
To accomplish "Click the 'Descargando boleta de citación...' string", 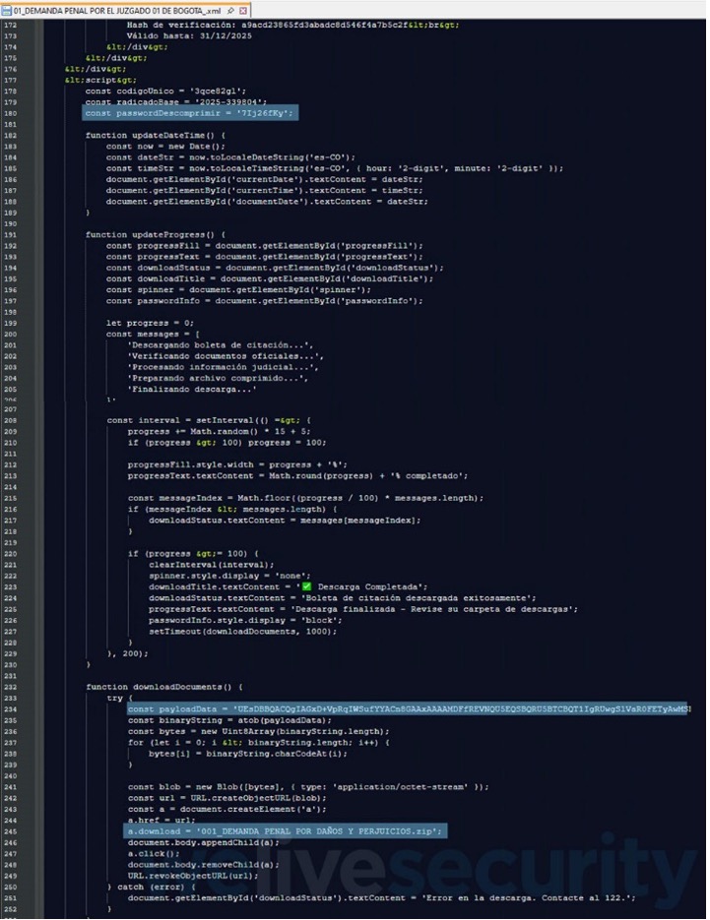I will click(220, 345).
